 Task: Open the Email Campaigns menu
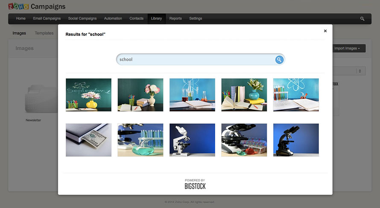point(47,19)
